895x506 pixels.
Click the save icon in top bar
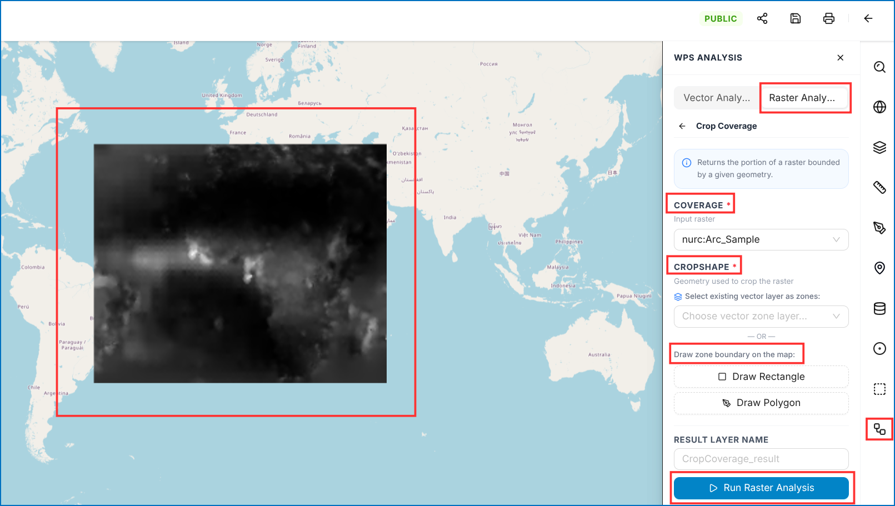coord(796,18)
